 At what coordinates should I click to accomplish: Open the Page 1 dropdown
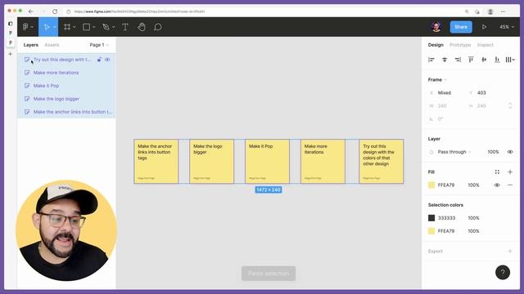pyautogui.click(x=99, y=45)
